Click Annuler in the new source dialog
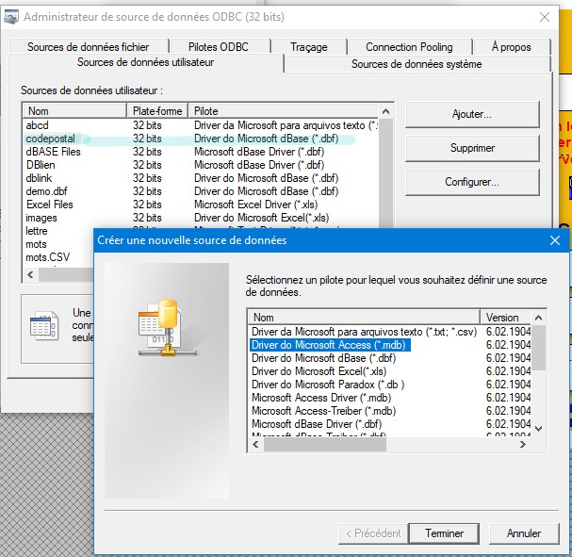572x557 pixels. [x=524, y=533]
